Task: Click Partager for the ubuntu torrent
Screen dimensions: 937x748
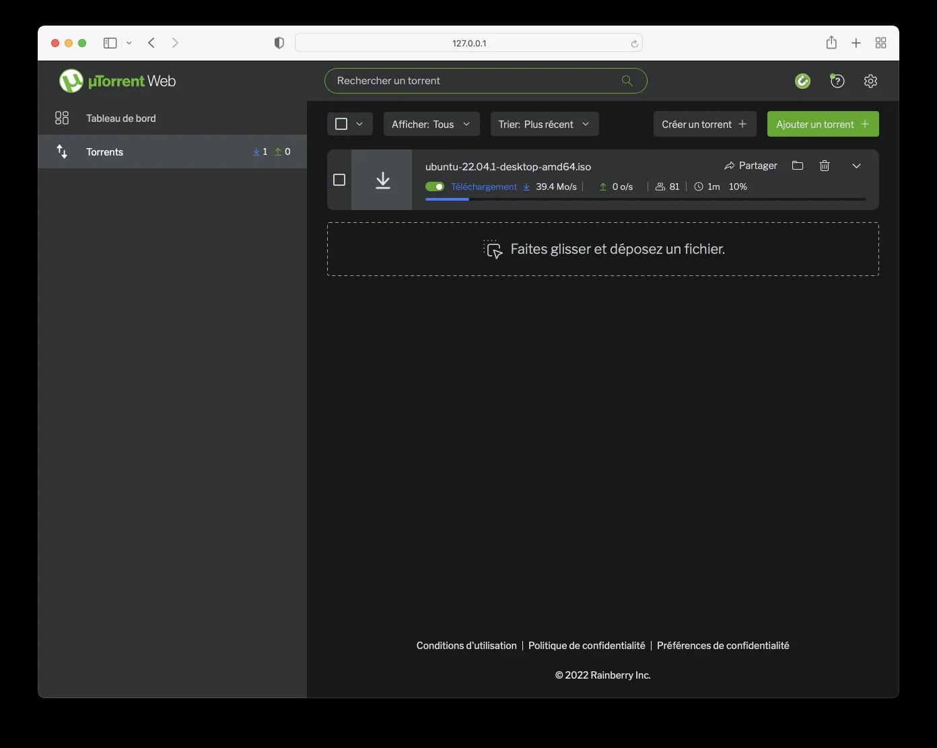Action: coord(751,166)
